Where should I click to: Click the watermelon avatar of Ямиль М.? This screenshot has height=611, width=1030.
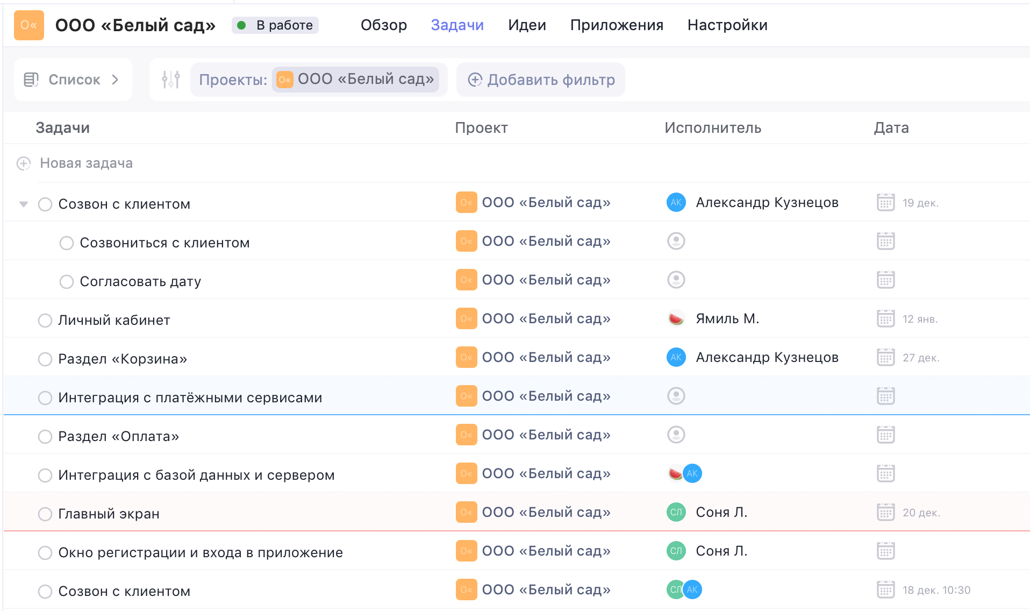pyautogui.click(x=676, y=318)
